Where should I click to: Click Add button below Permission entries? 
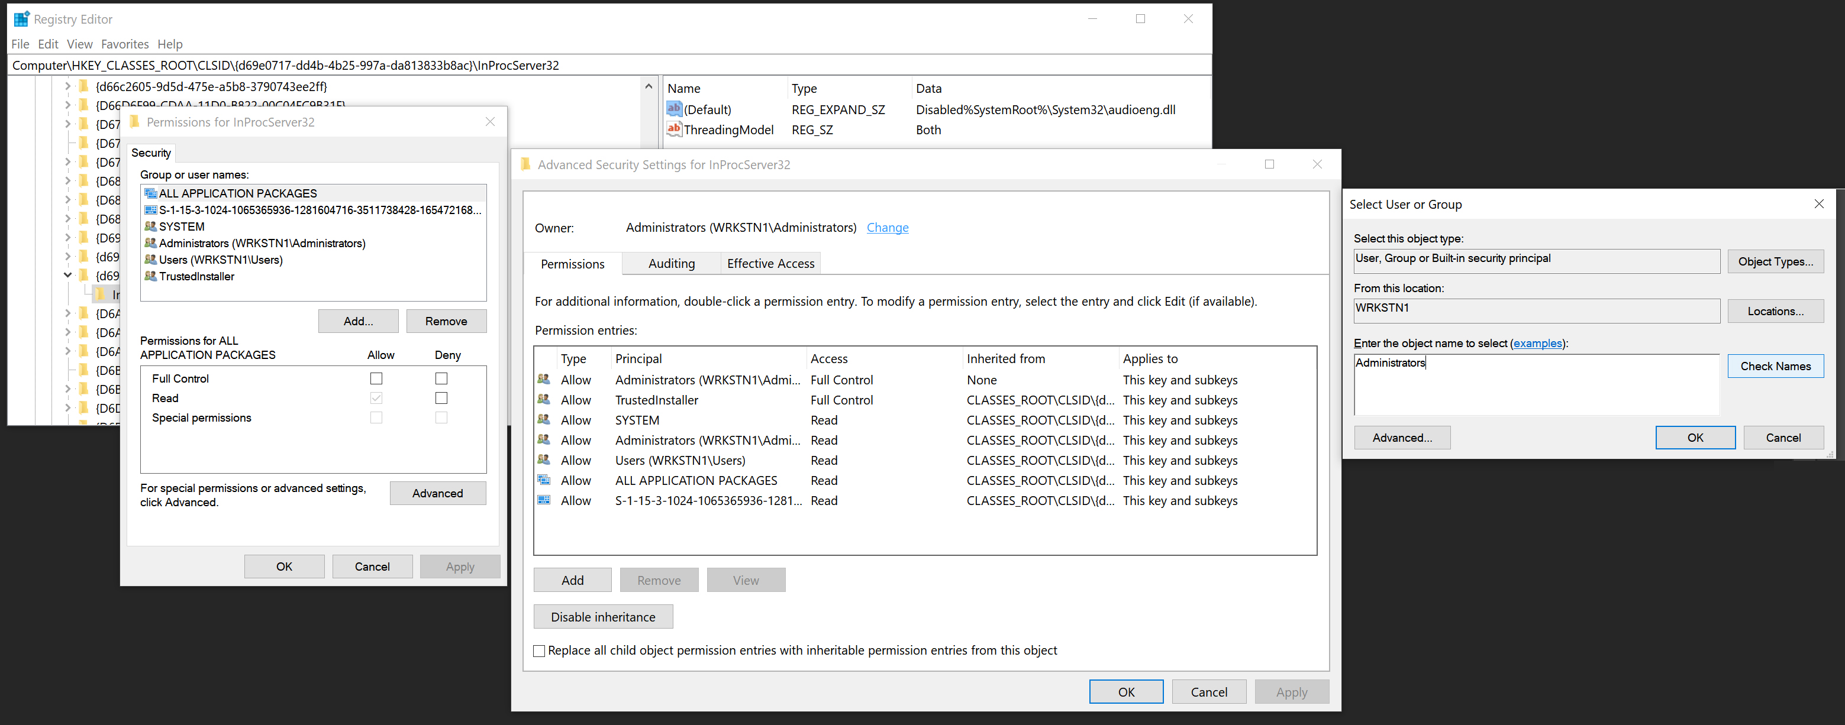[x=572, y=580]
